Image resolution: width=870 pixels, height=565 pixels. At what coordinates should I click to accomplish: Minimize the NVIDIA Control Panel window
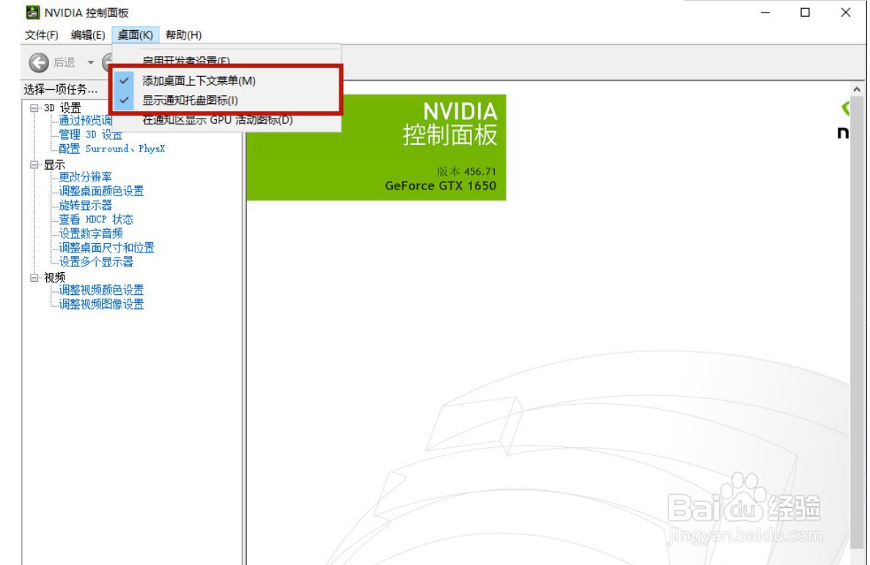(x=765, y=12)
